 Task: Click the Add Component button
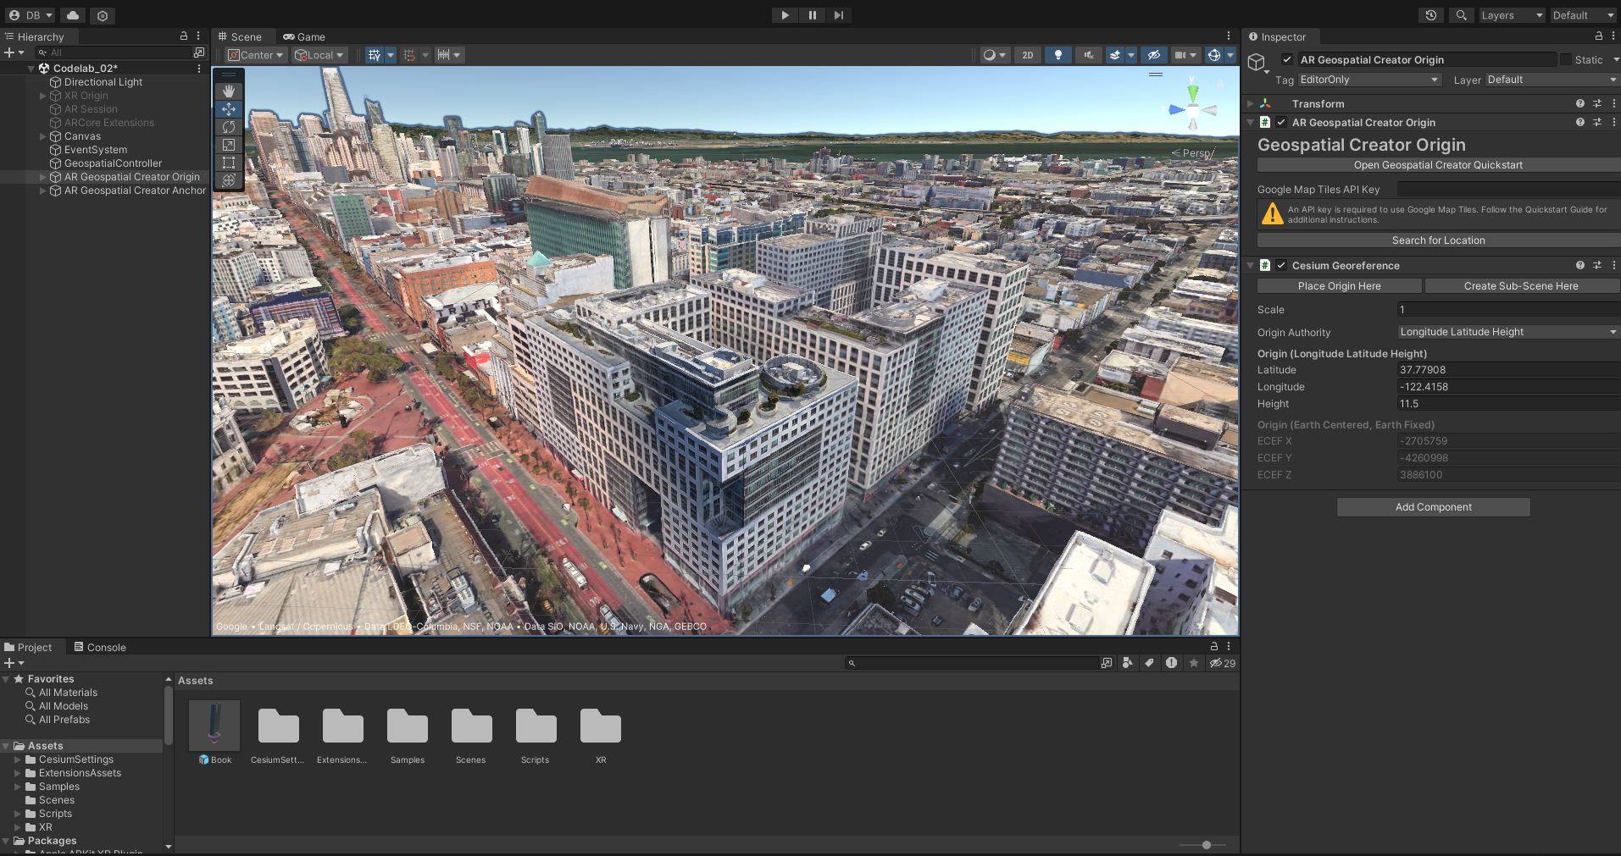click(x=1433, y=507)
